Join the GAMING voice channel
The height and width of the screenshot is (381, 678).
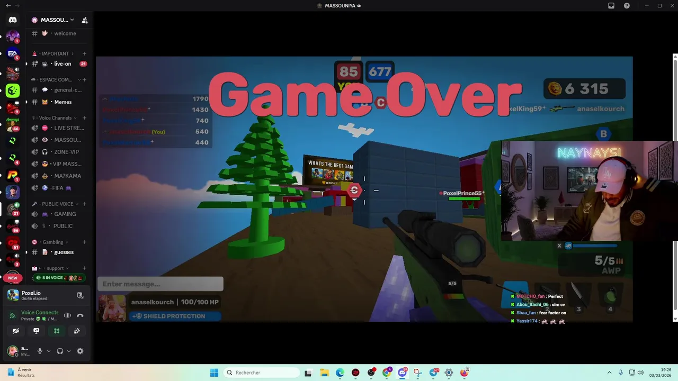pyautogui.click(x=59, y=214)
